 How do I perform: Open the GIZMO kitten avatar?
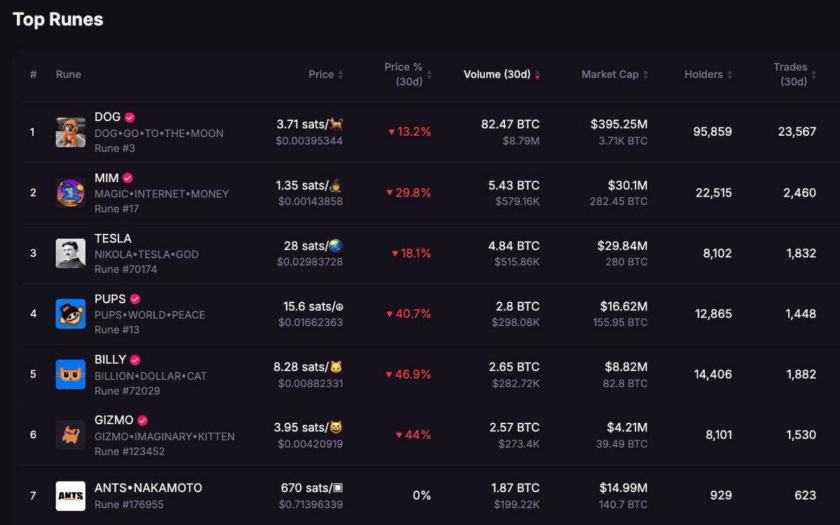coord(70,435)
